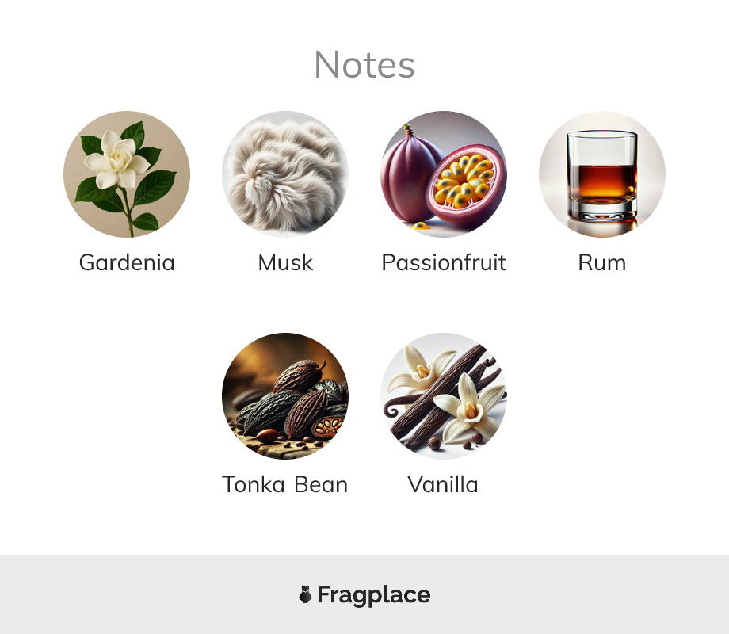Click the Fragplace perfume bottle icon
The height and width of the screenshot is (634, 729).
click(305, 594)
